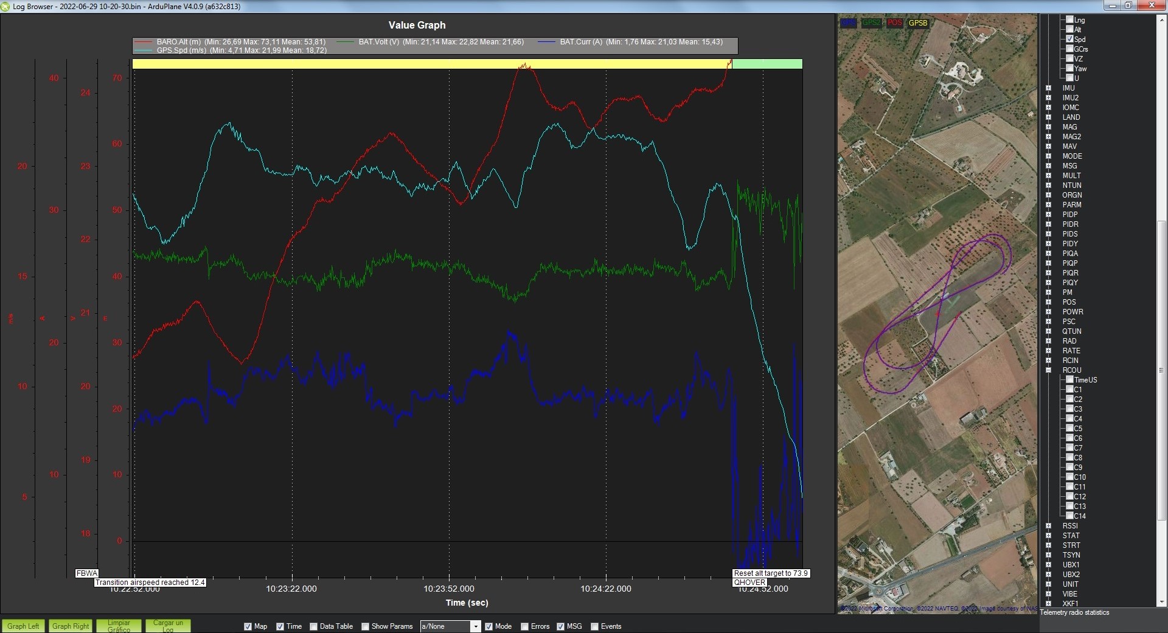Check the C3 item under RCOU
Image resolution: width=1168 pixels, height=633 pixels.
click(1069, 409)
